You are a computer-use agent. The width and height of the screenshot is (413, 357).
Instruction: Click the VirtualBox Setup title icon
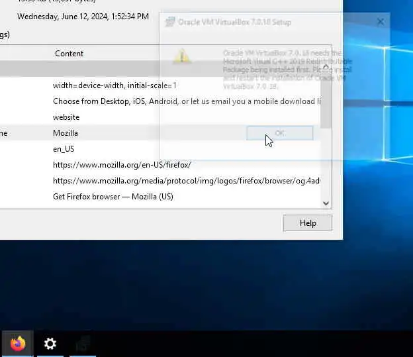[170, 22]
